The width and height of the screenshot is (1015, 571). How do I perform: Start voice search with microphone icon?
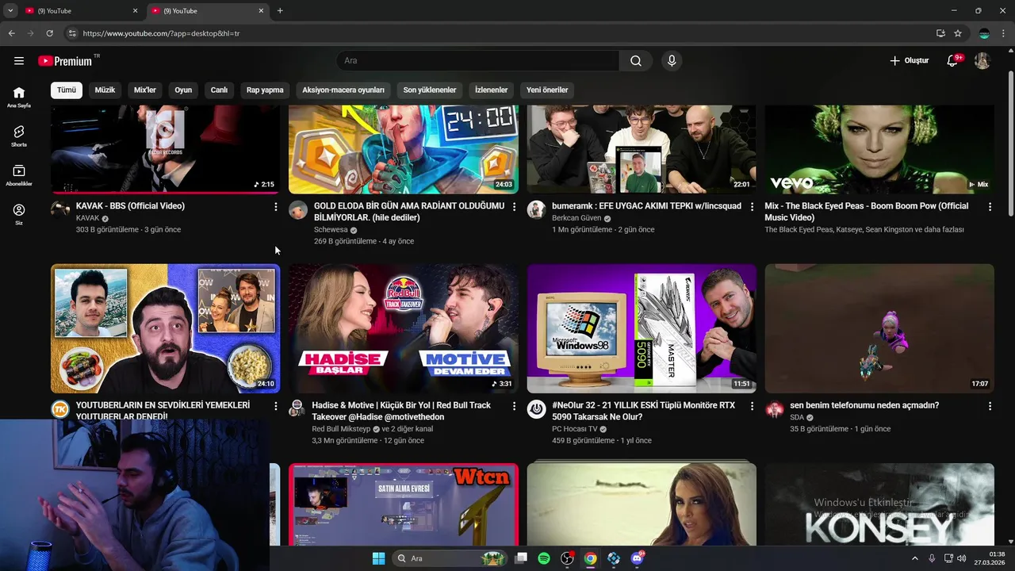672,61
